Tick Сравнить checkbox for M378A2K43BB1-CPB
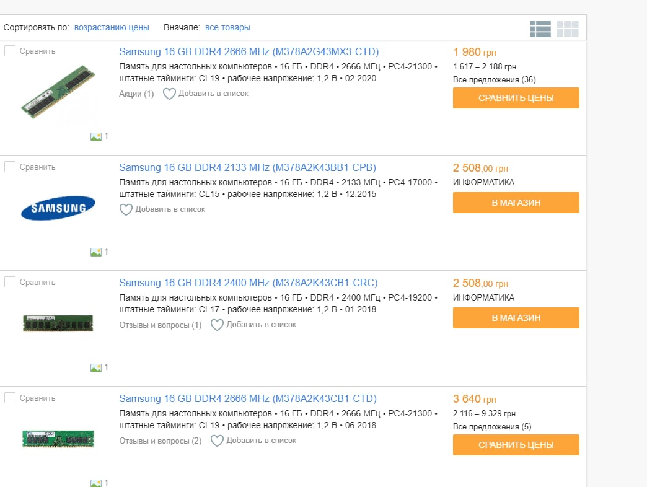Screen dimensions: 647x487 10,167
